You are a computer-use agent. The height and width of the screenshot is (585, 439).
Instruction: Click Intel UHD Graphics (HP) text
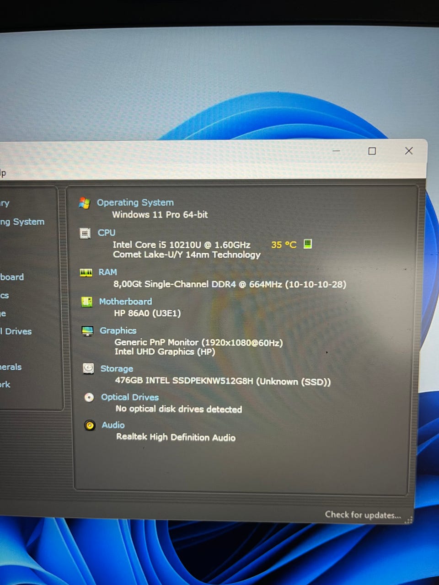point(165,352)
